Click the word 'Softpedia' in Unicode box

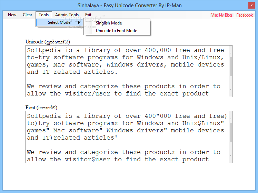[44, 50]
